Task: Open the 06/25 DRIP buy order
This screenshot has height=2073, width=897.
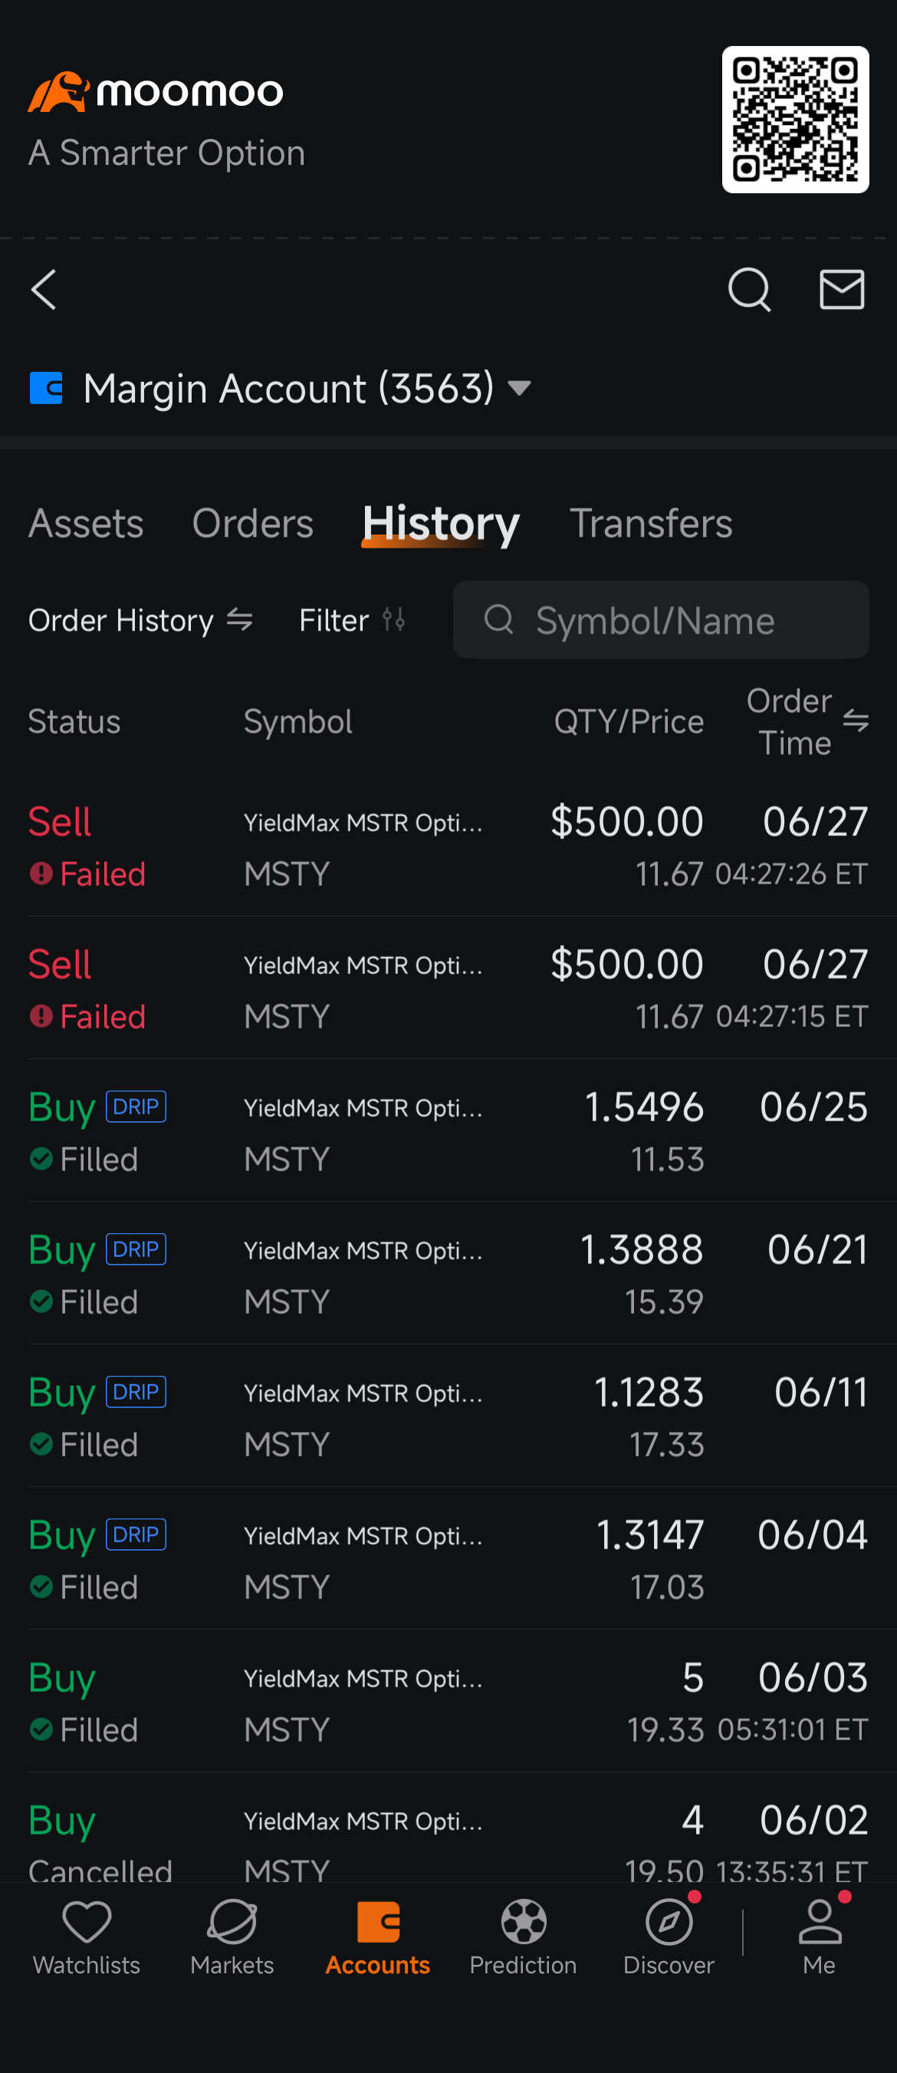Action: coord(448,1131)
